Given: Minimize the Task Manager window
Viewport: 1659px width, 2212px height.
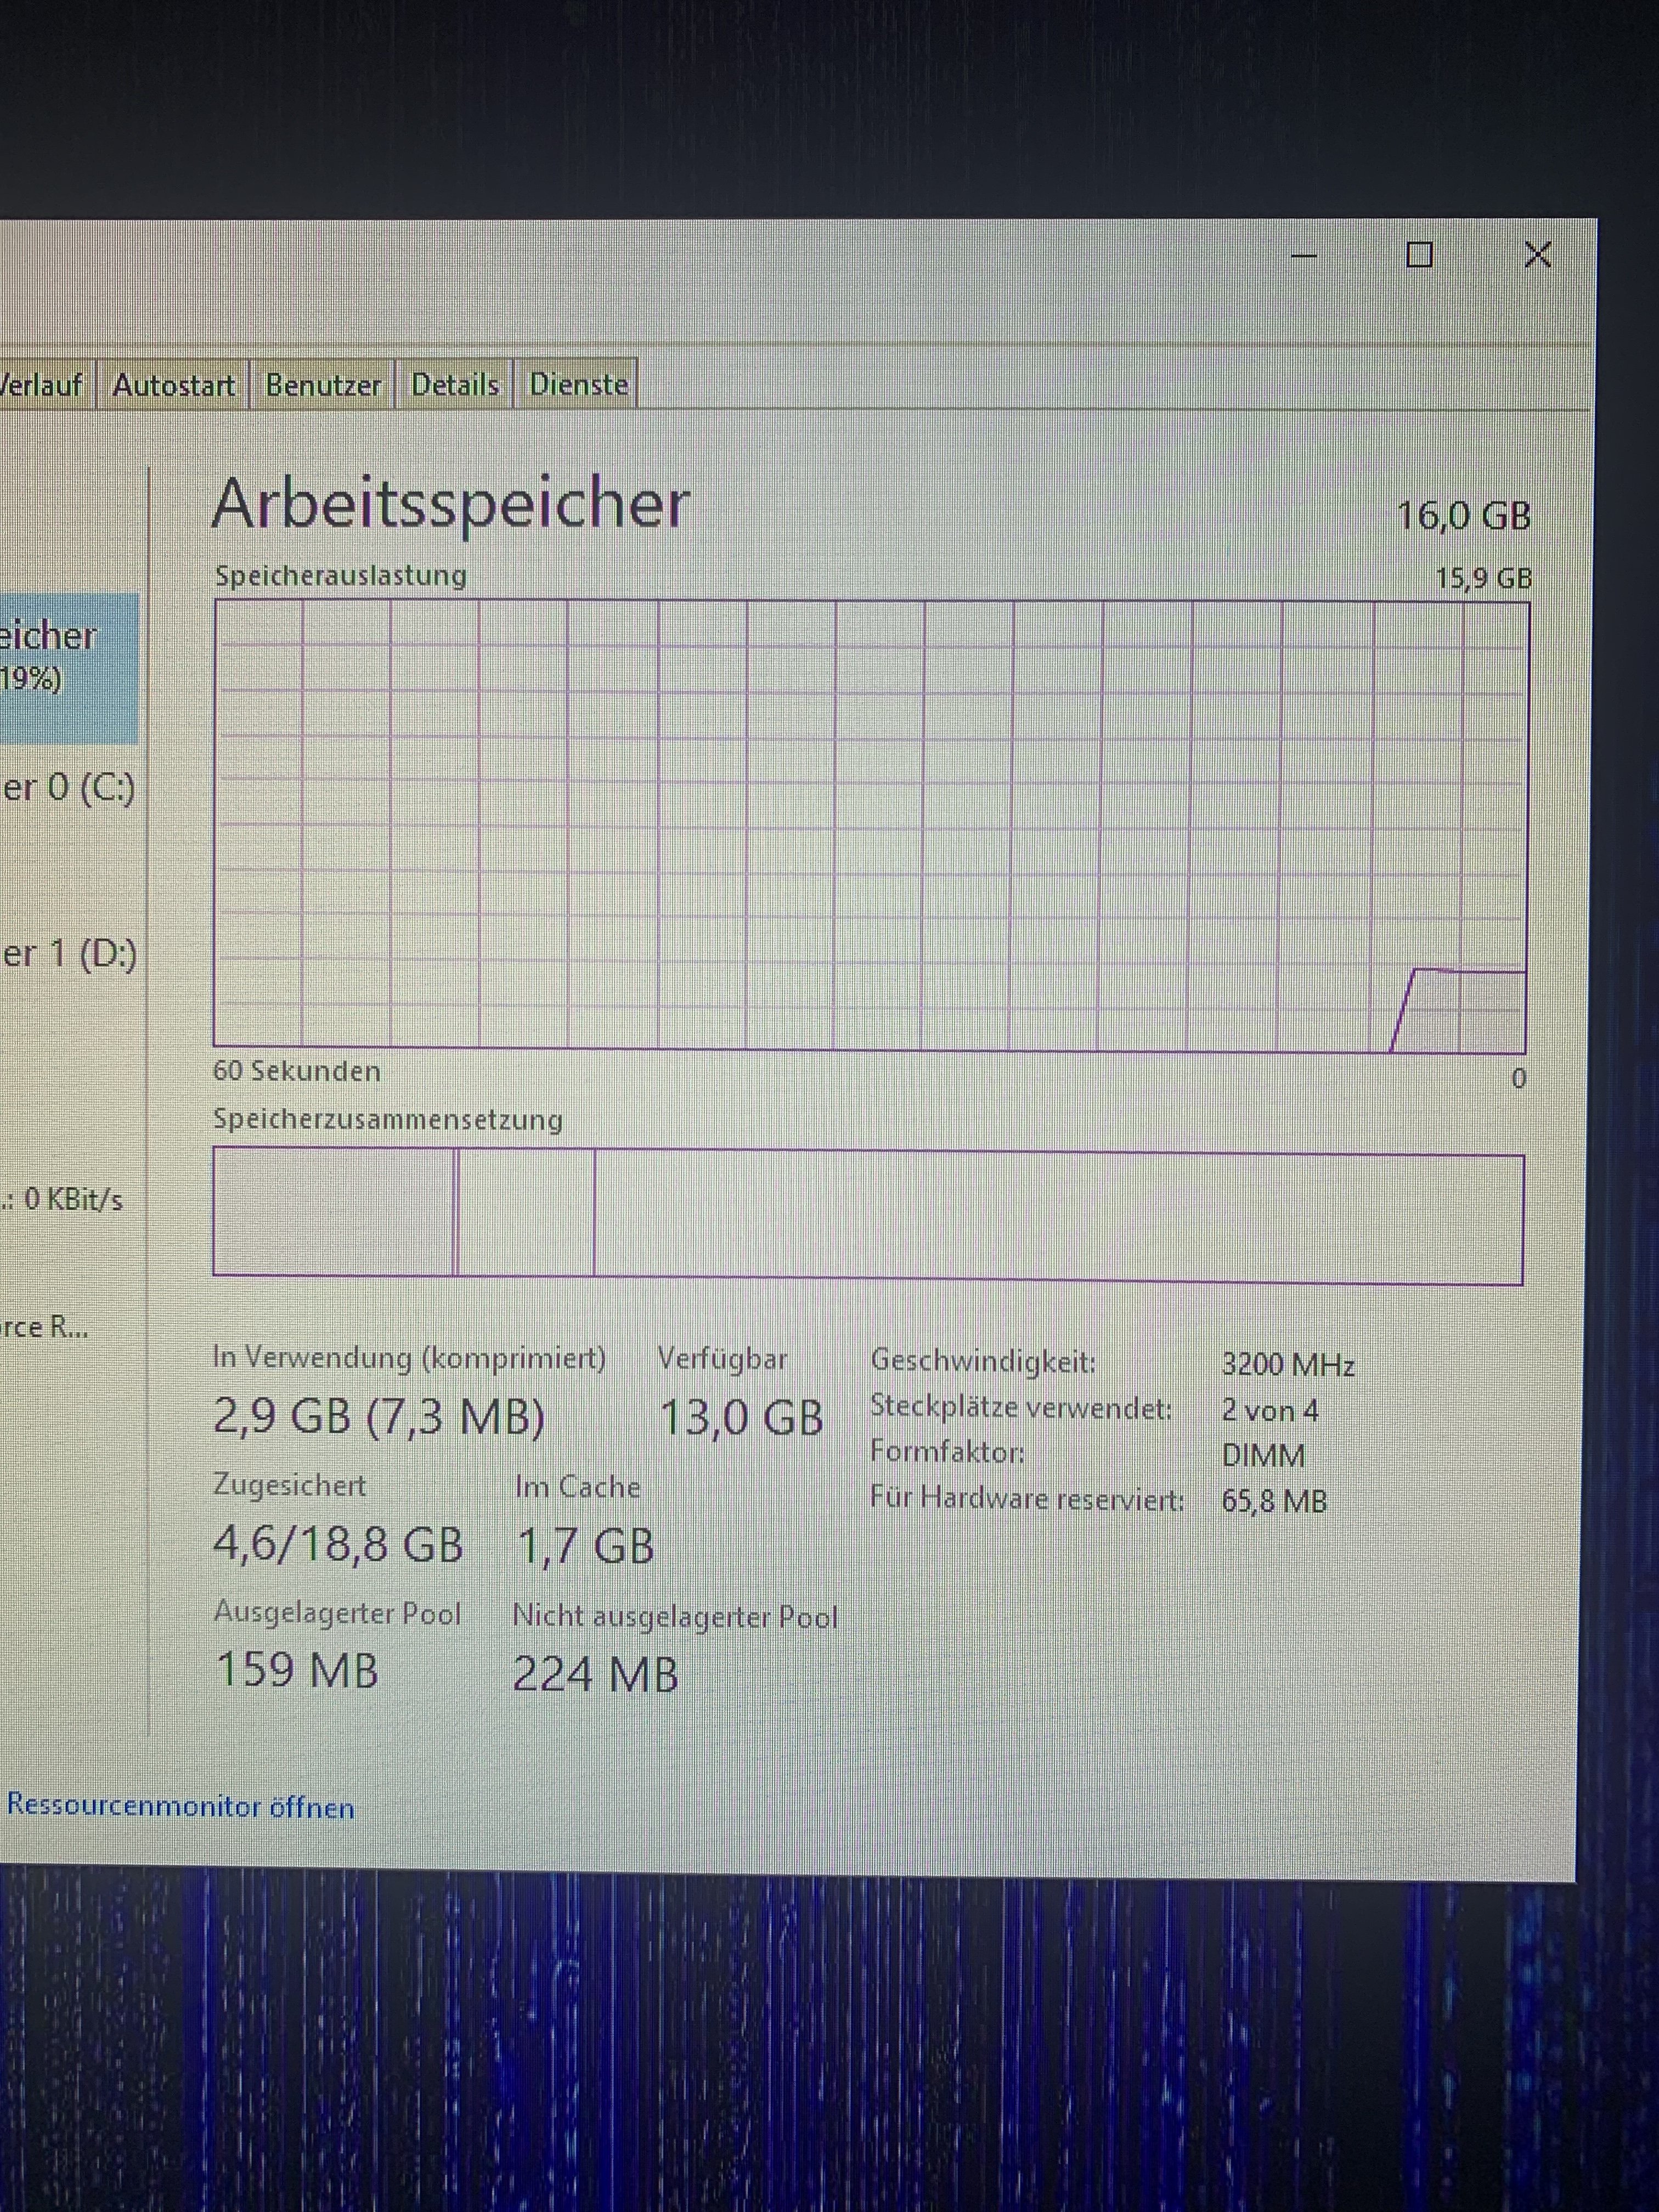Looking at the screenshot, I should (x=1303, y=256).
